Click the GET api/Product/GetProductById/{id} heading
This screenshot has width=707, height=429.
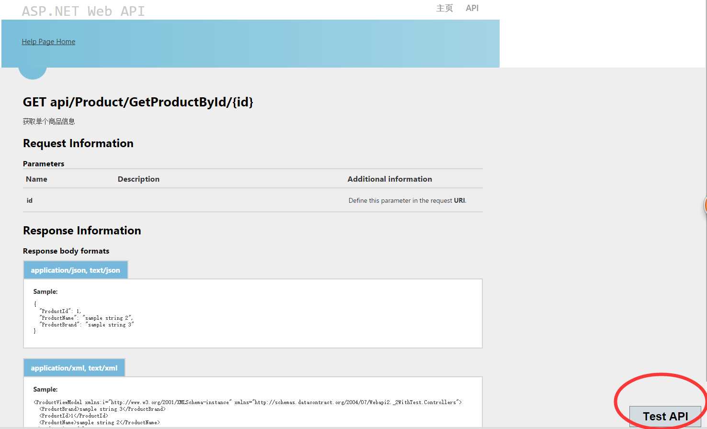click(x=138, y=102)
